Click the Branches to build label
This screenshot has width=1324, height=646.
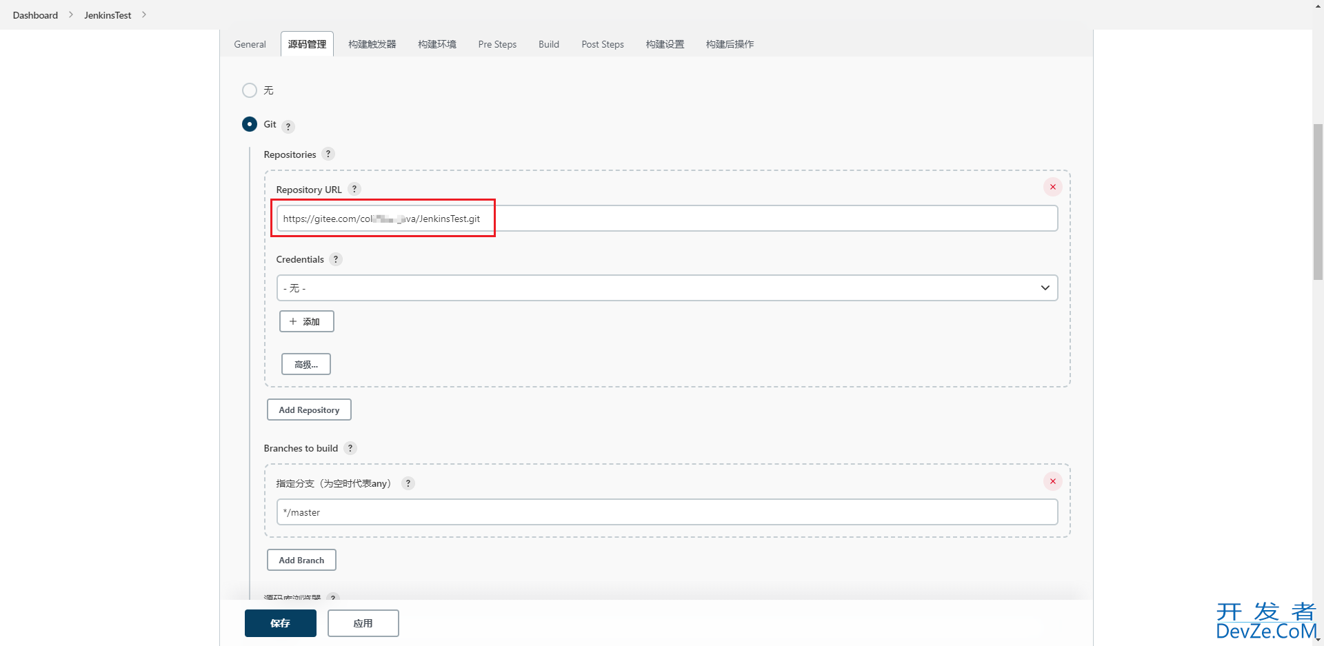tap(301, 448)
